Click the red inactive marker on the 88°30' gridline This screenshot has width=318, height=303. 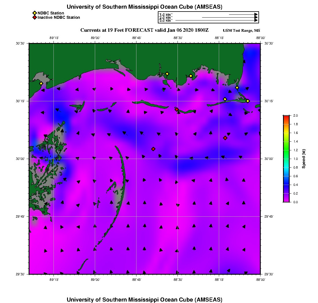pos(177,109)
